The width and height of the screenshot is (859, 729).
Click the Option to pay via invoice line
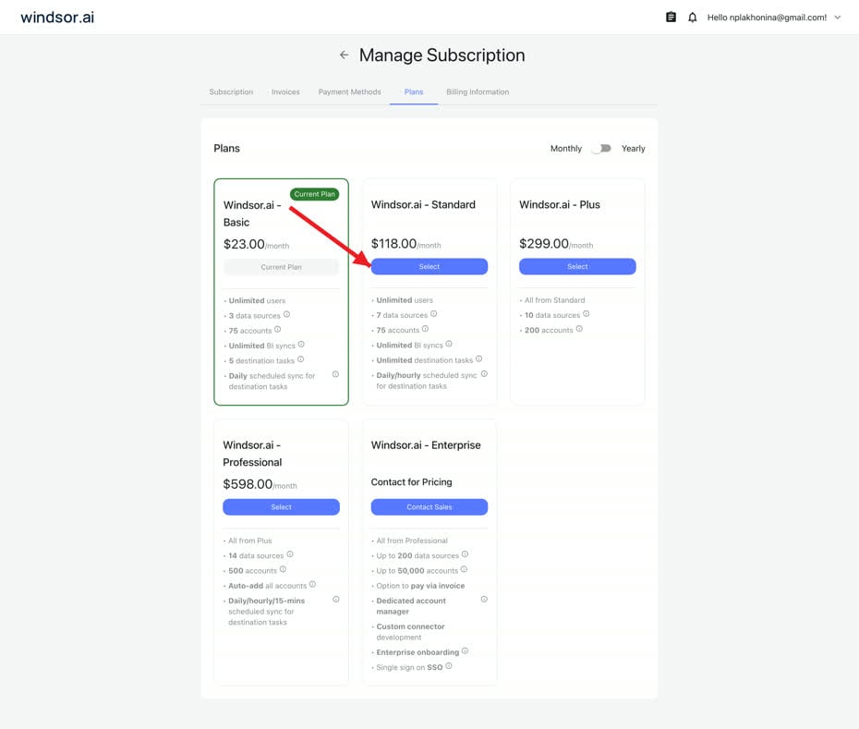point(420,586)
